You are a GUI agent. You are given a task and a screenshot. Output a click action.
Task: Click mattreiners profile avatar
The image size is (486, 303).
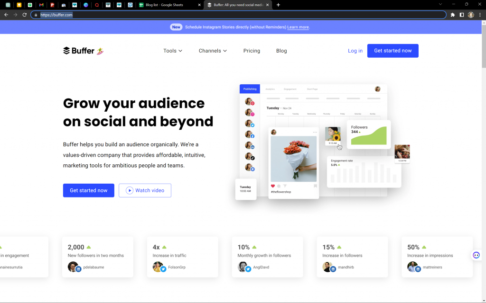click(x=414, y=267)
